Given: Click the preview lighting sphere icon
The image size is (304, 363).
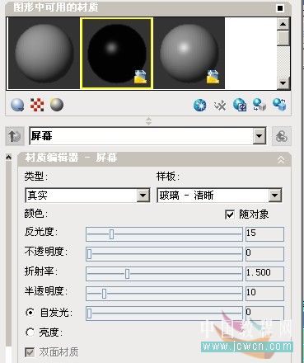Looking at the screenshot, I should (57, 105).
